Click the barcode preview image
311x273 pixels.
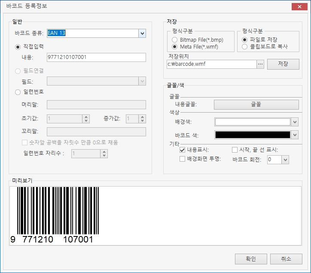(x=55, y=215)
